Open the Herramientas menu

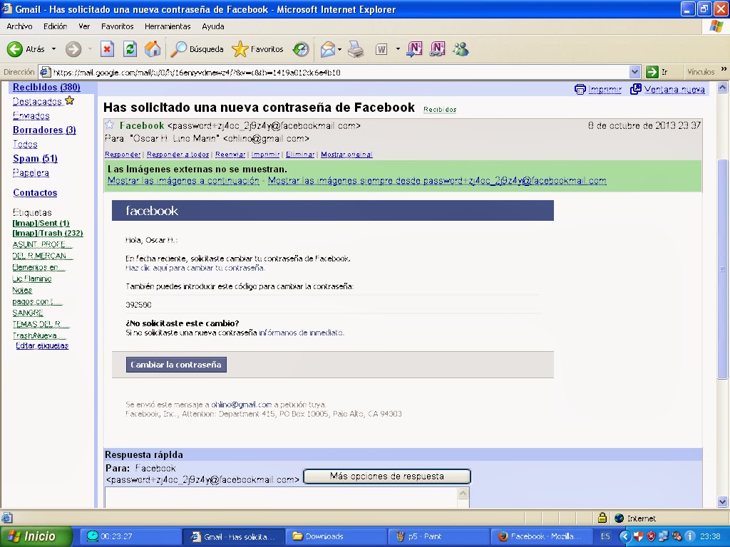[x=168, y=26]
